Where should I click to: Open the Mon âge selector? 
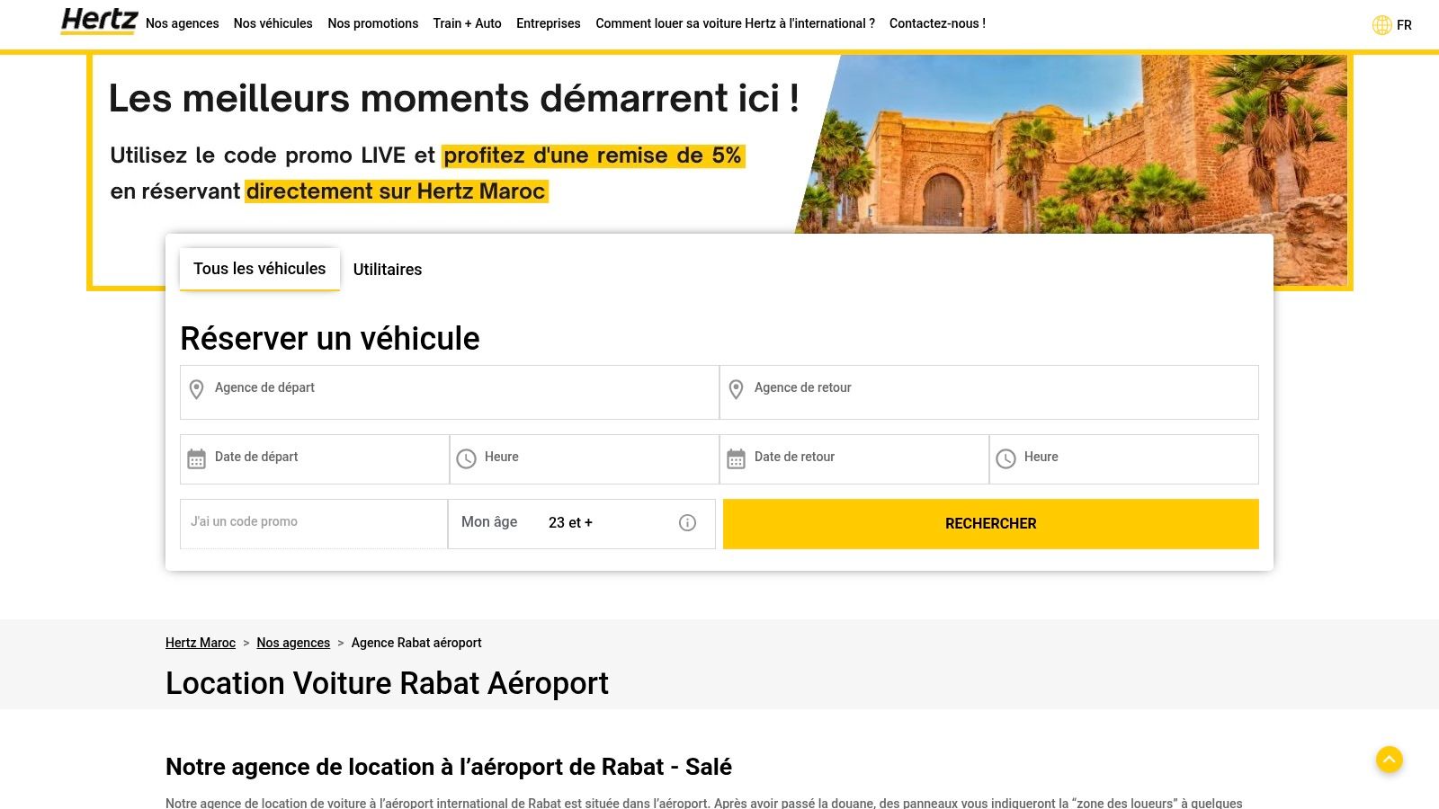pyautogui.click(x=571, y=522)
